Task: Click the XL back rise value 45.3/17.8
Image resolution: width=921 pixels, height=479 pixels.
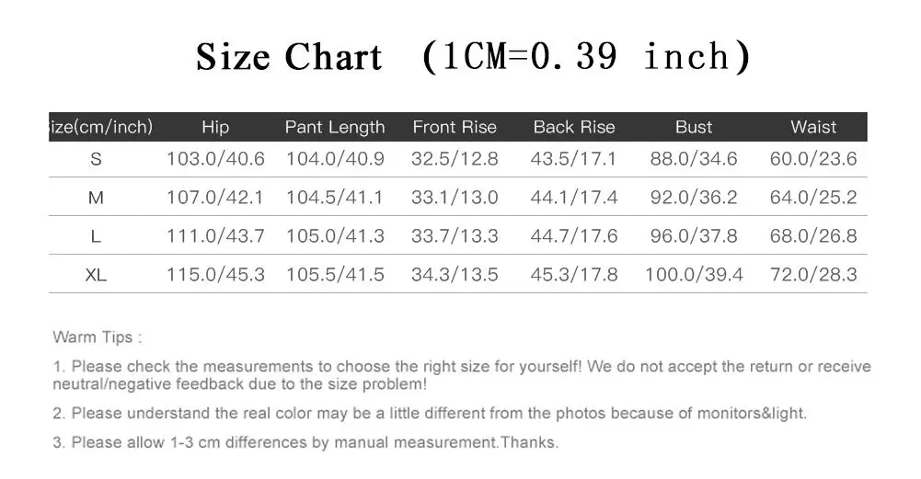Action: point(574,275)
